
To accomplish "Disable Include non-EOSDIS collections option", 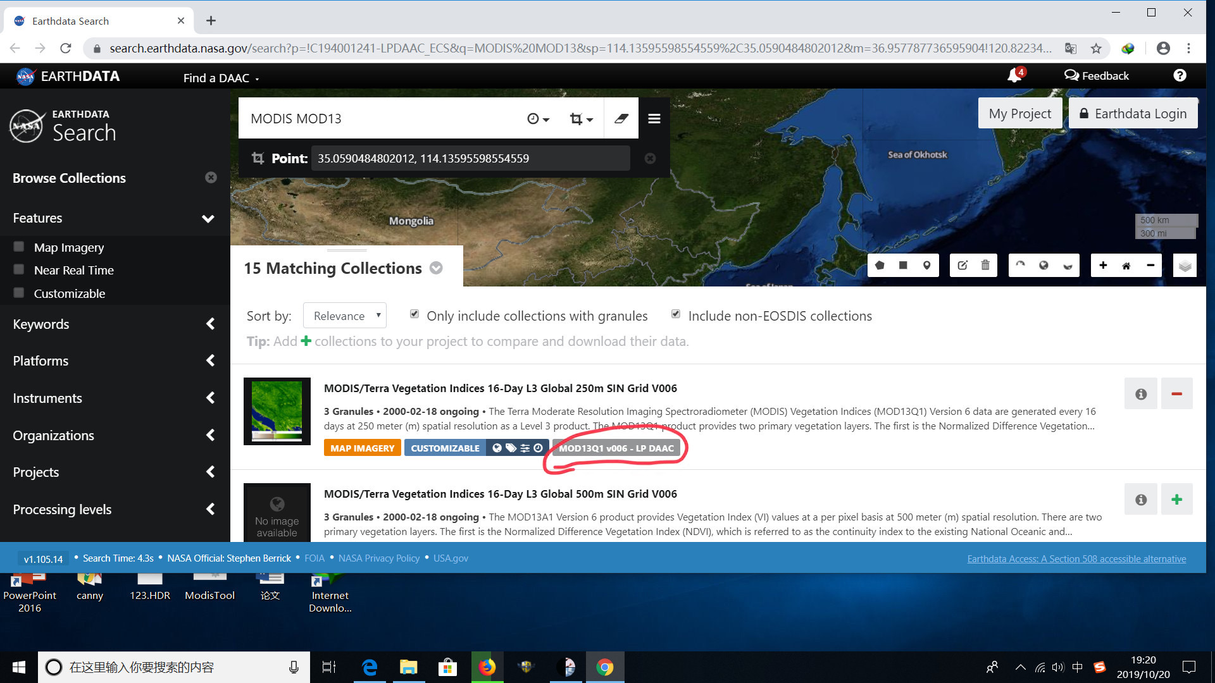I will [675, 314].
